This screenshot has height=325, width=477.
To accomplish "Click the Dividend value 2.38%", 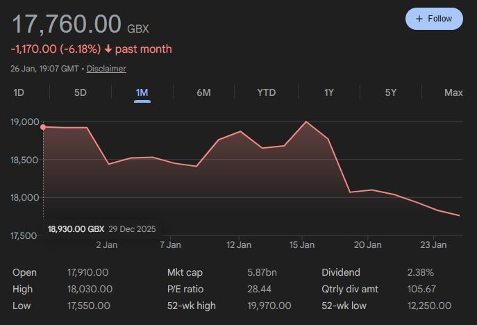I will (x=421, y=272).
